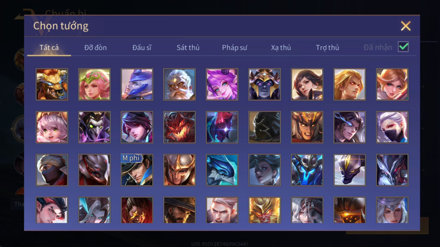This screenshot has width=440, height=247.
Task: Select the blue shark creature hero portrait
Action: tap(222, 170)
